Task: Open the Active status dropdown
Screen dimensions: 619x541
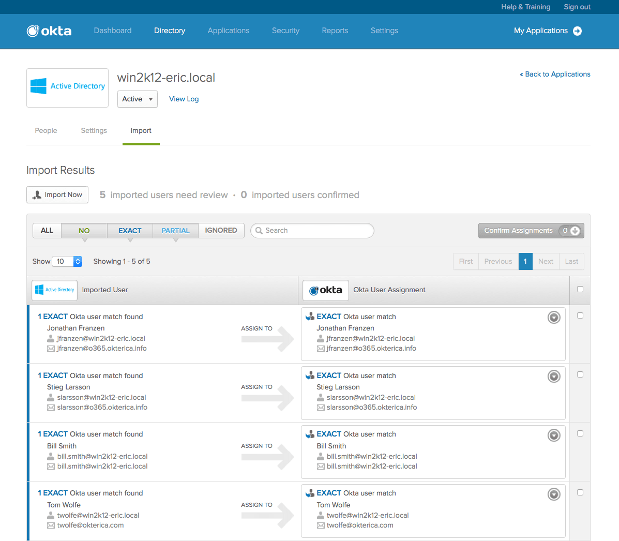Action: click(x=137, y=99)
